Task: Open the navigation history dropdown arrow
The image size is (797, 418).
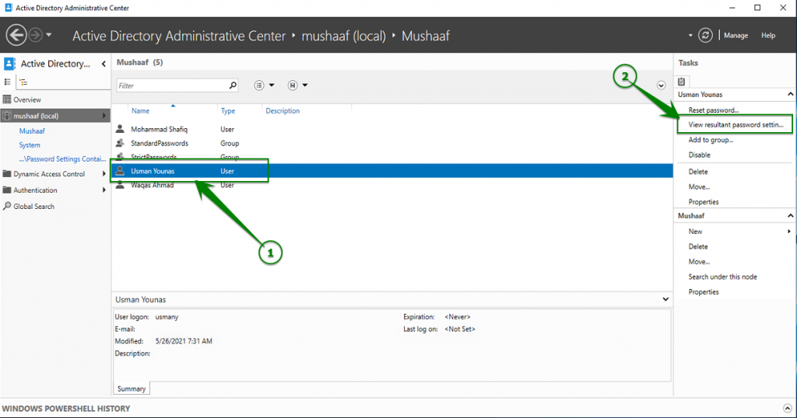Action: (x=49, y=35)
